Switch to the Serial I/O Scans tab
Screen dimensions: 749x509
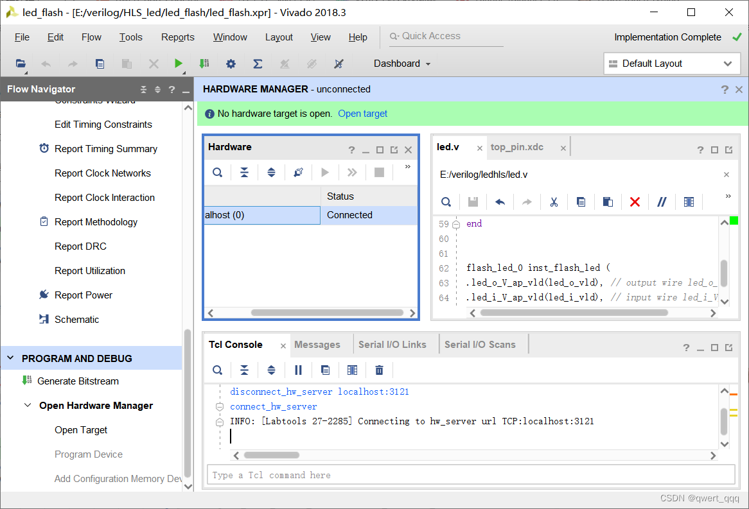tap(480, 345)
